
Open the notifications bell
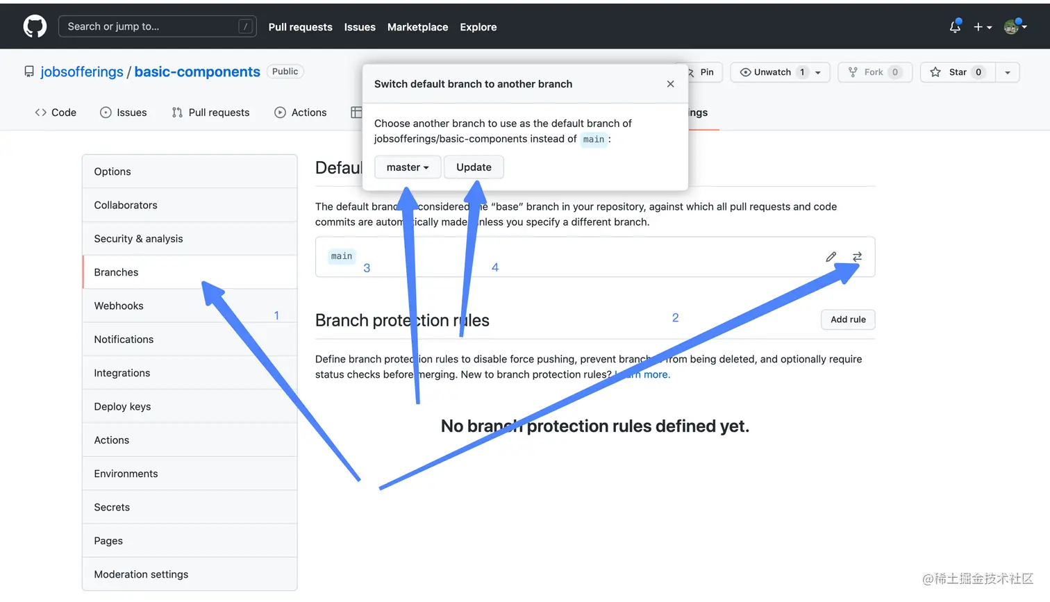pyautogui.click(x=956, y=26)
